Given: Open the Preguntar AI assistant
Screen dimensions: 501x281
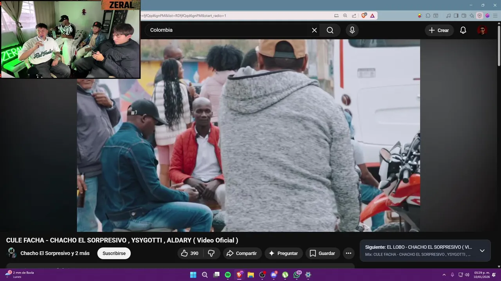Looking at the screenshot, I should tap(284, 253).
